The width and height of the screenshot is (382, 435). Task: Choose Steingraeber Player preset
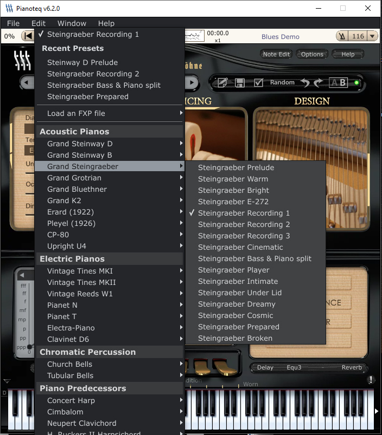(256, 270)
